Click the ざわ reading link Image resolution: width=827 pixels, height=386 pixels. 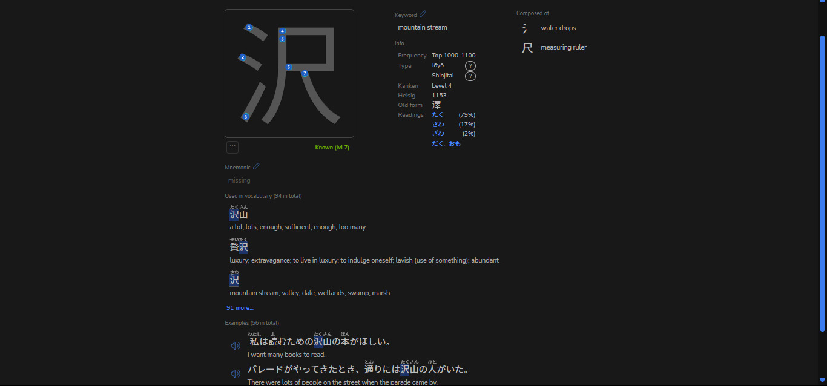pyautogui.click(x=438, y=134)
